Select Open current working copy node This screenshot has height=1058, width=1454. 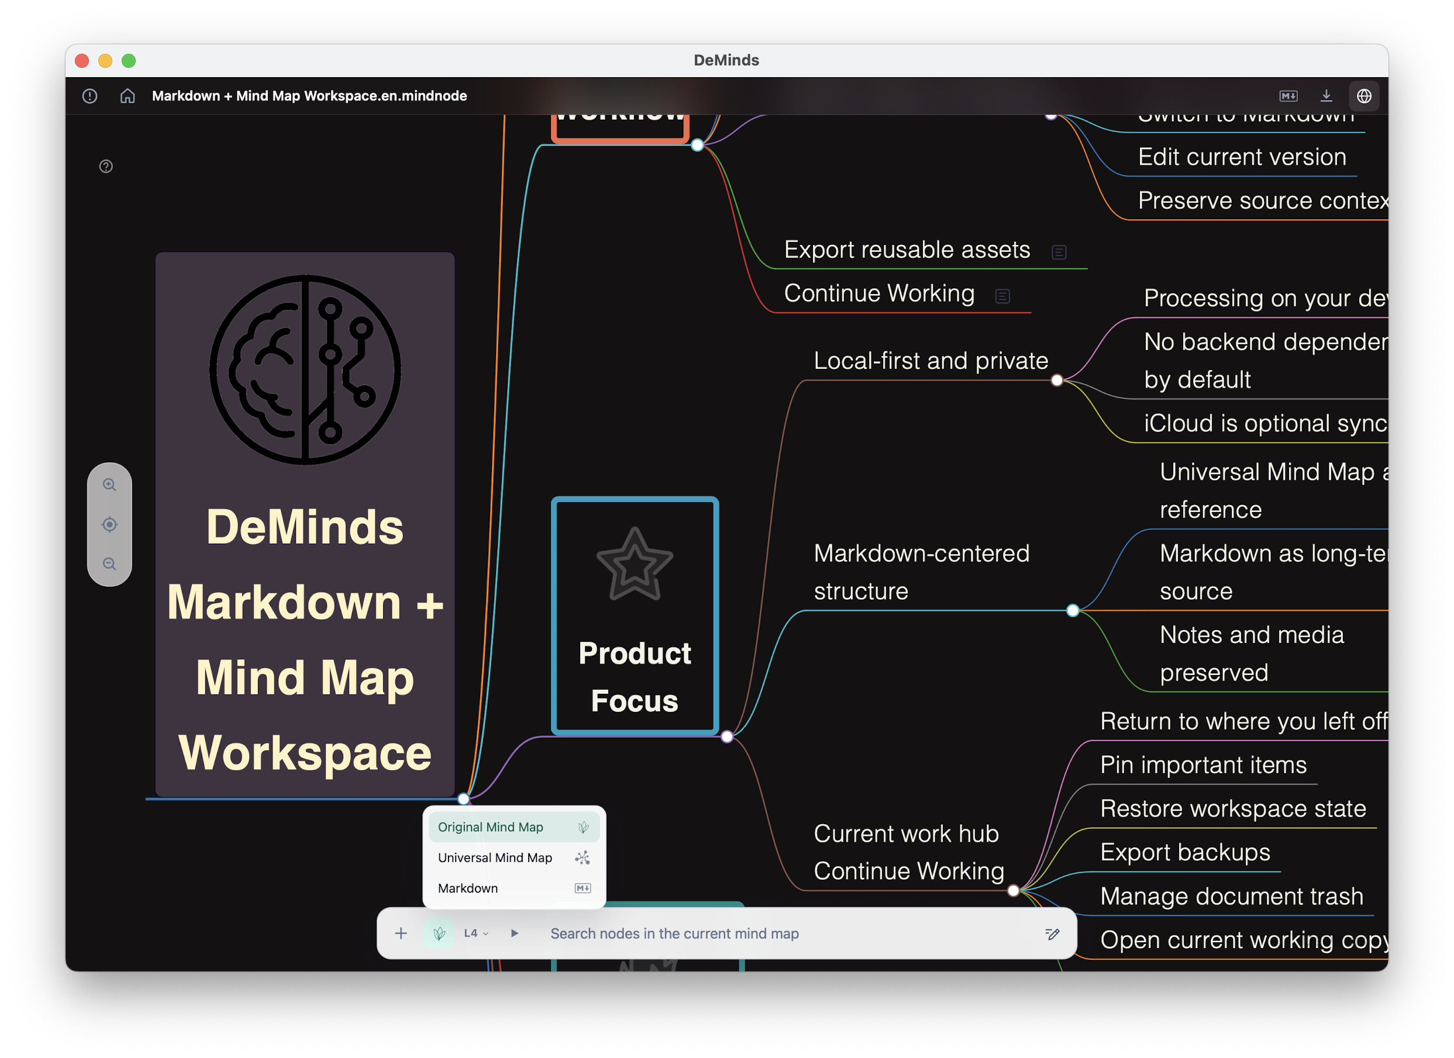1243,940
